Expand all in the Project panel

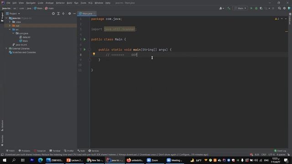[58, 14]
